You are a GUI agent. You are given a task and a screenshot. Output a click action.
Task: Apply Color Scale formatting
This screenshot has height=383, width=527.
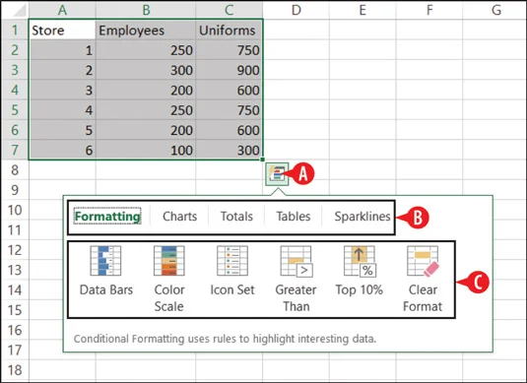coord(169,280)
